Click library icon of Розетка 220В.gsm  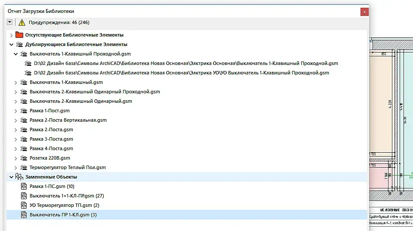(x=24, y=158)
